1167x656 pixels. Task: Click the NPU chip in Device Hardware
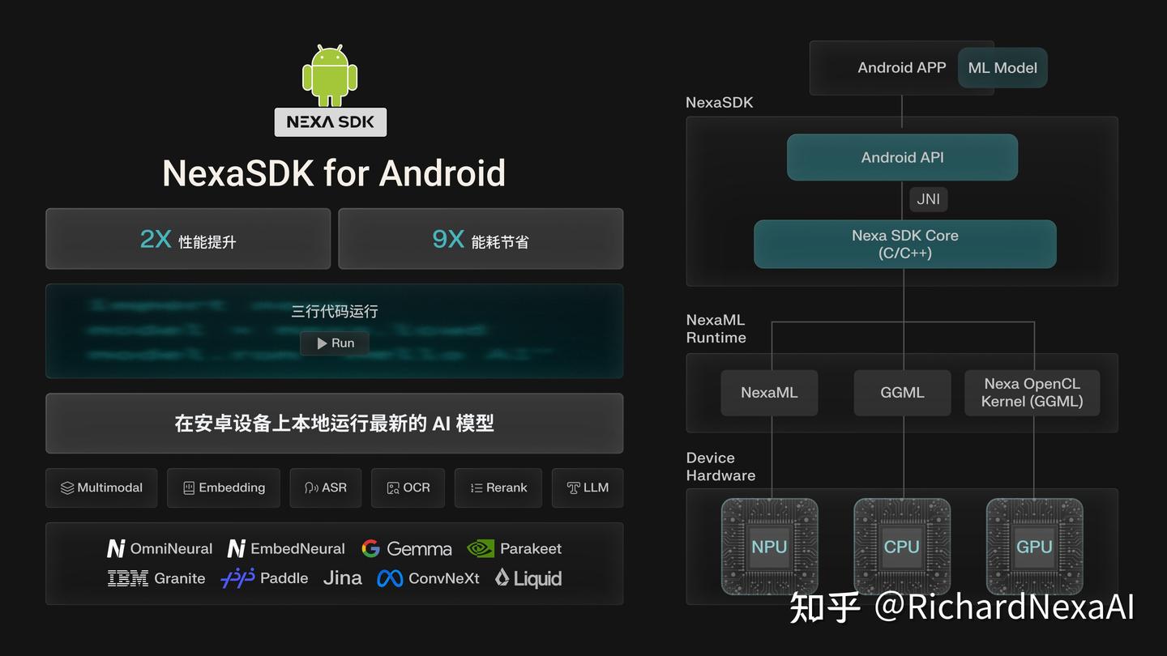pos(769,547)
